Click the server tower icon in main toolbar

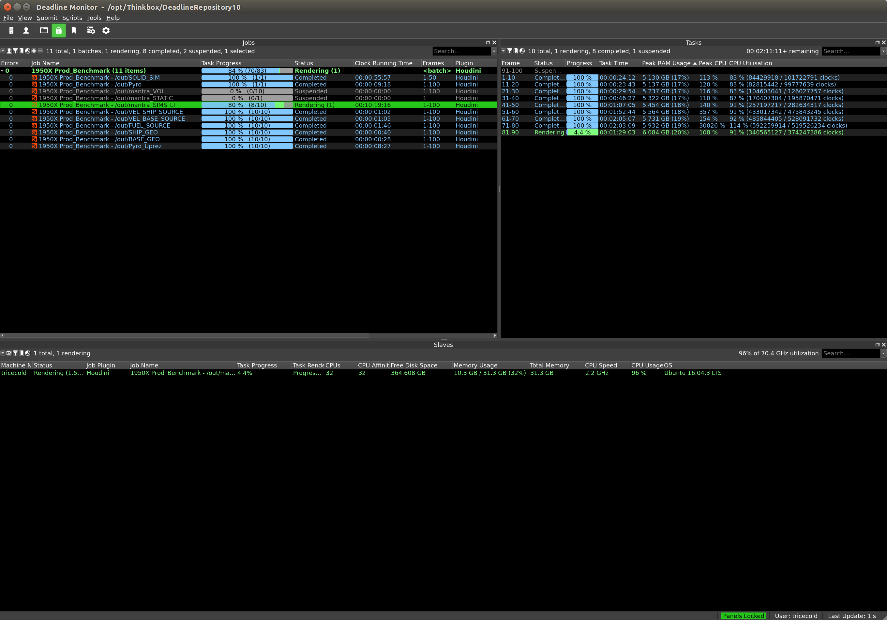coord(12,31)
